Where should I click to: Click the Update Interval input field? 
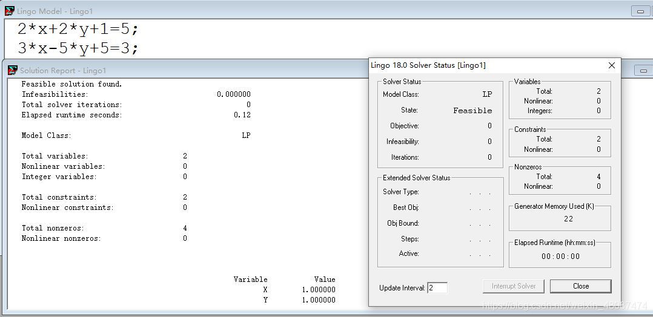click(437, 288)
